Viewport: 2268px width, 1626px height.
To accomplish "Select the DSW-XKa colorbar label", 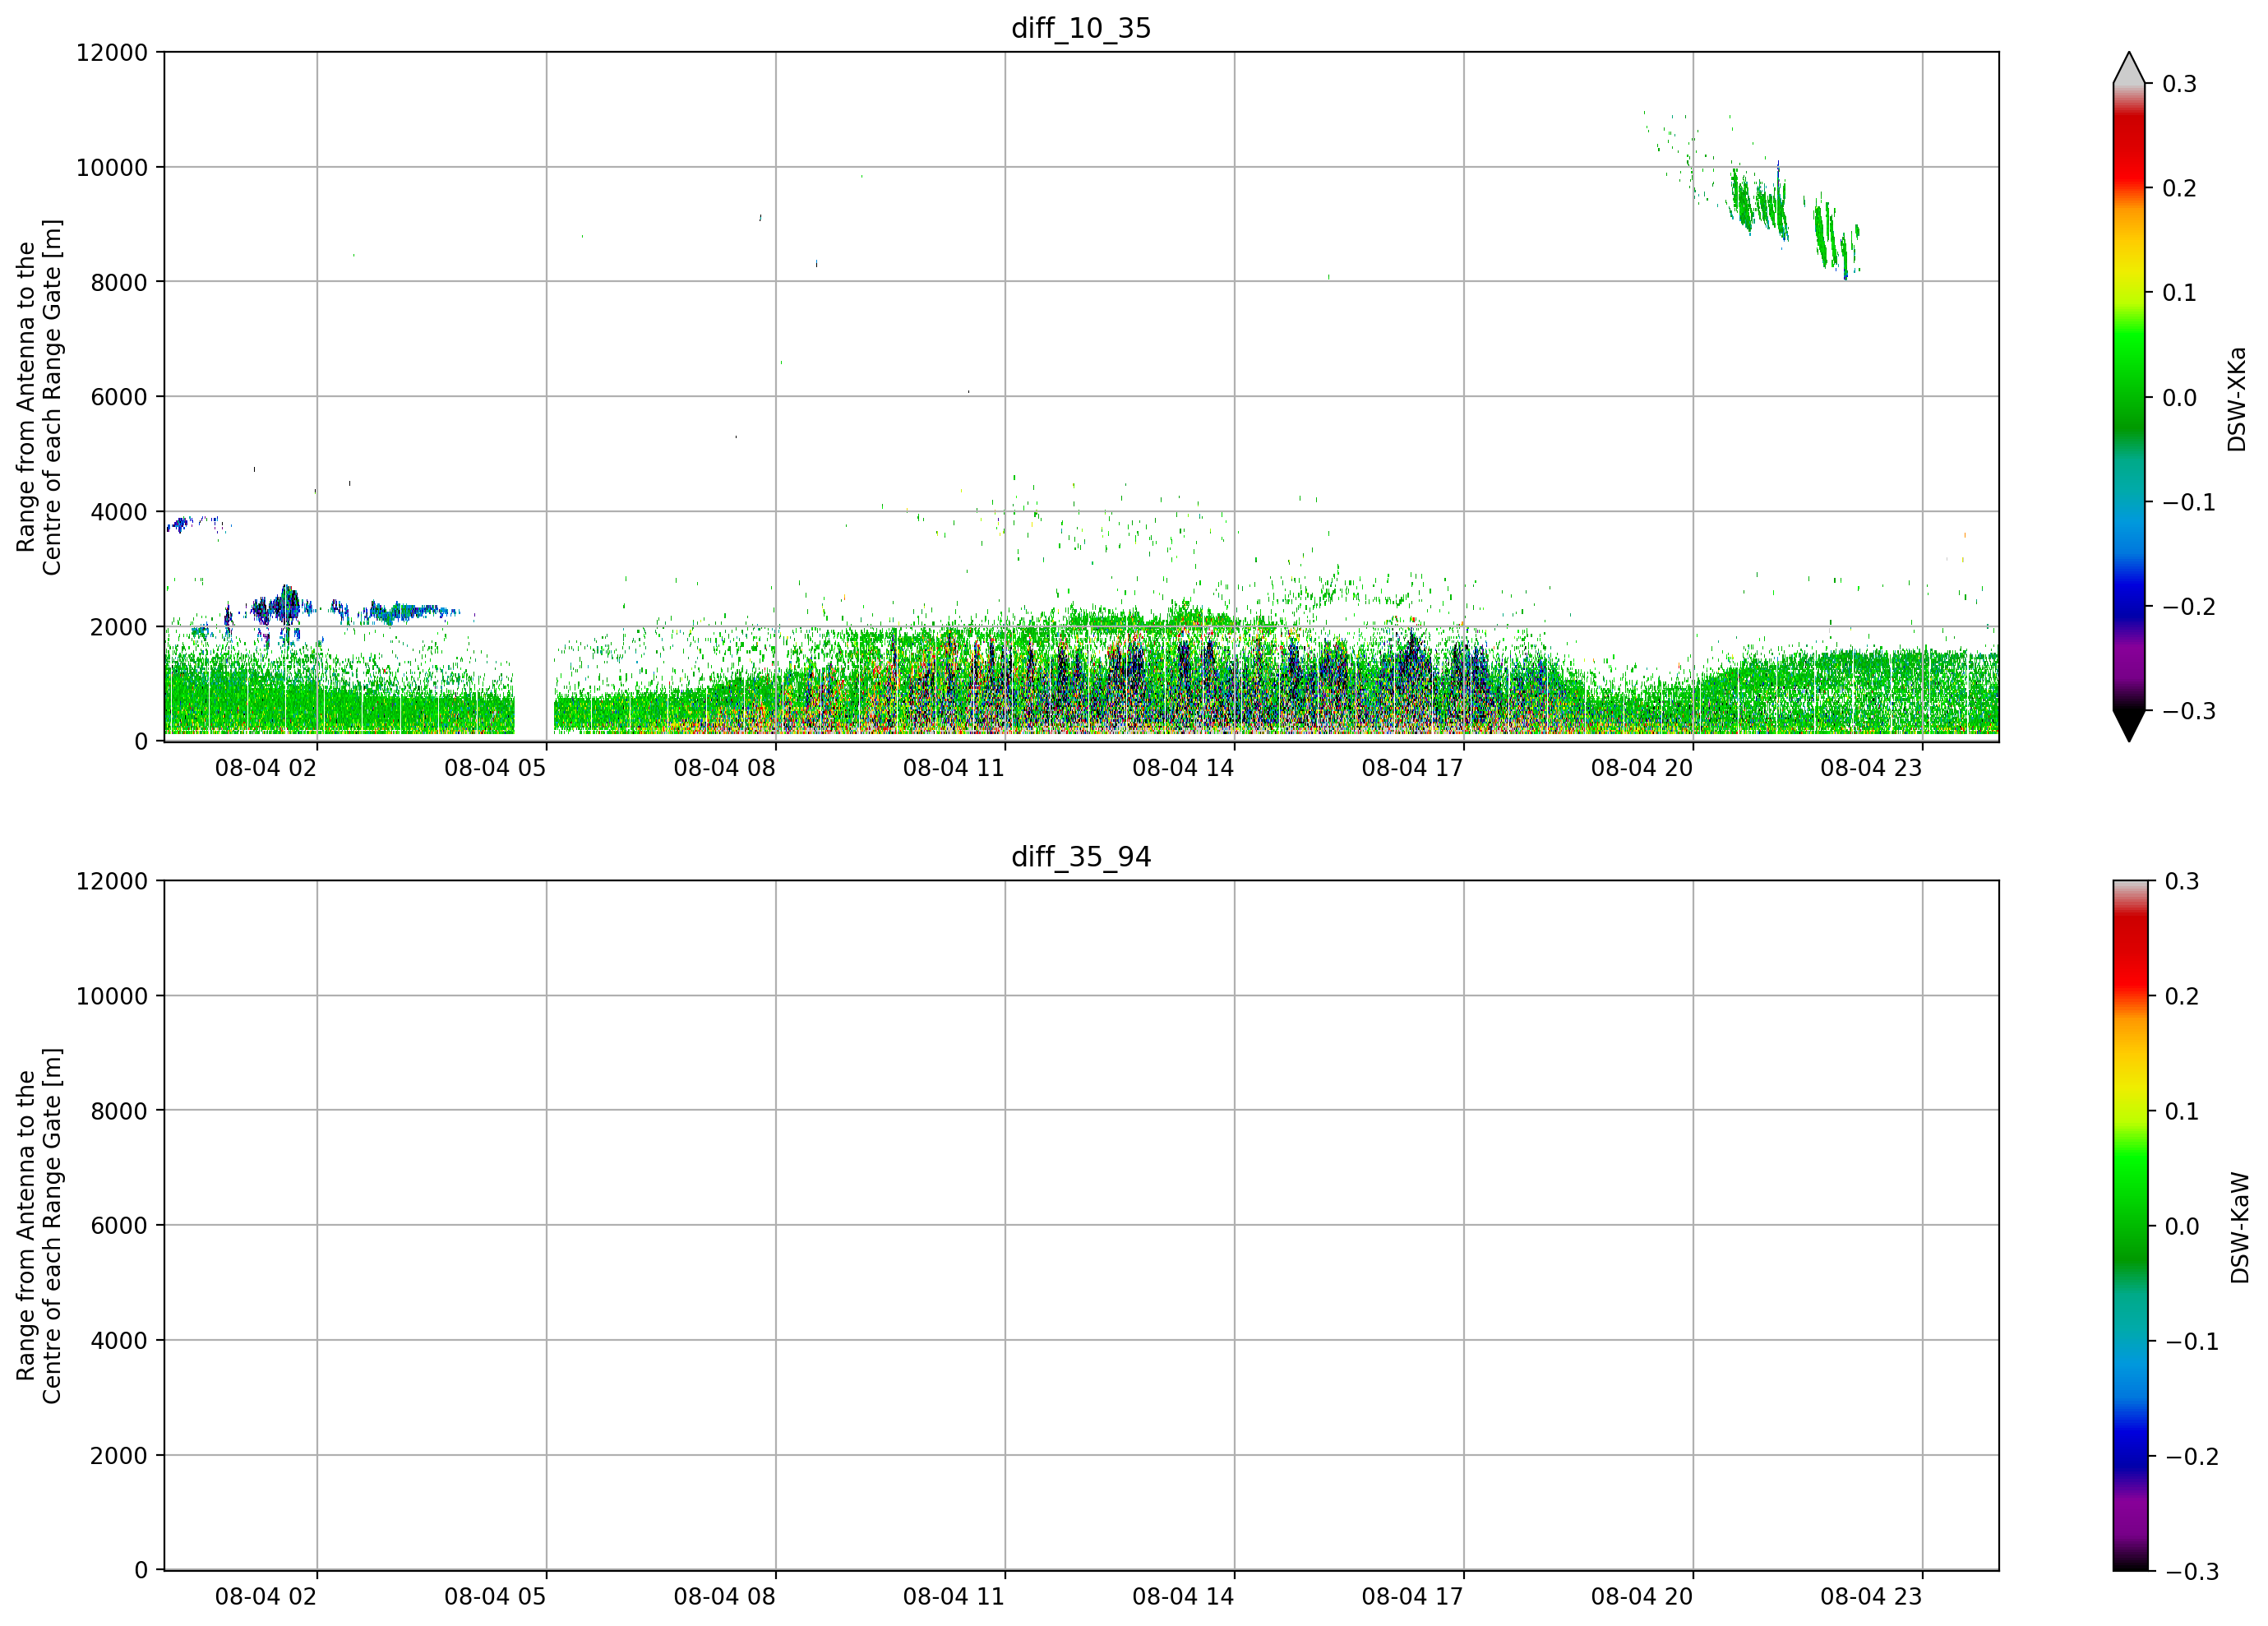I will pyautogui.click(x=2236, y=399).
